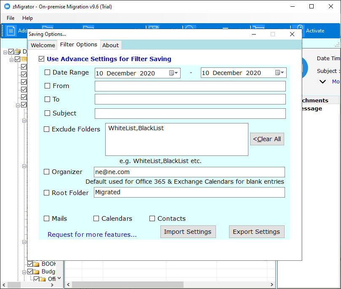Open the start date dropdown arrow
This screenshot has height=289, width=341.
[x=176, y=73]
